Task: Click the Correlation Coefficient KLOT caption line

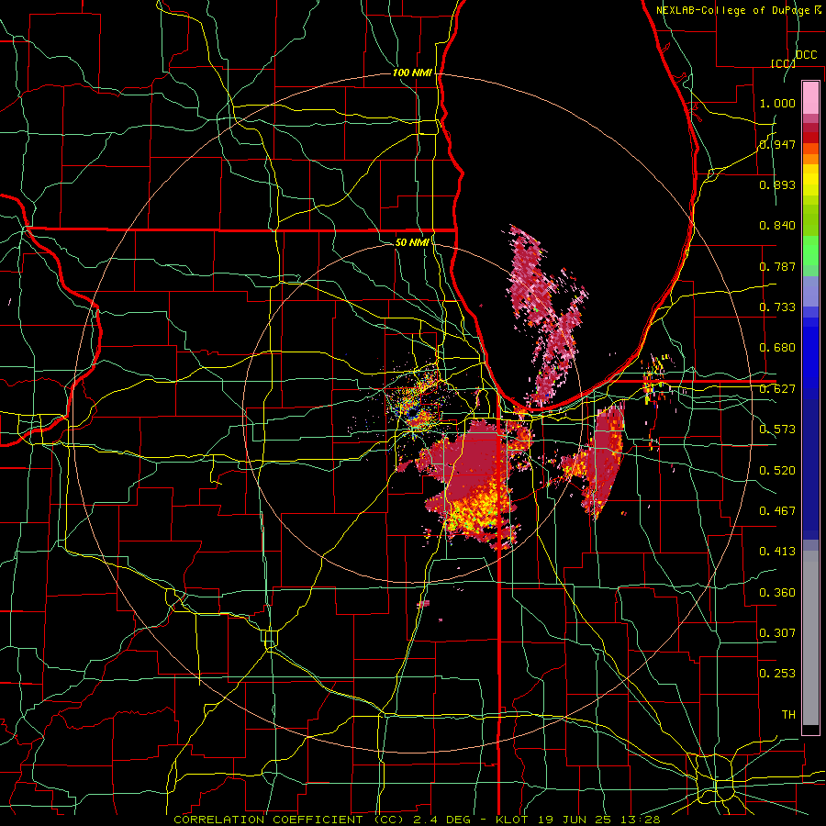Action: coord(416,820)
